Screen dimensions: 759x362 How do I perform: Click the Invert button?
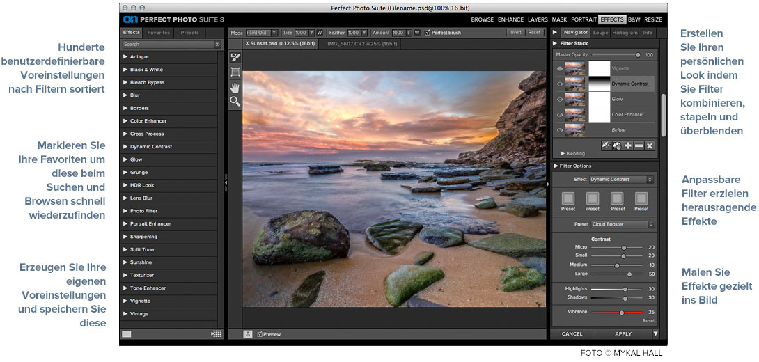515,33
